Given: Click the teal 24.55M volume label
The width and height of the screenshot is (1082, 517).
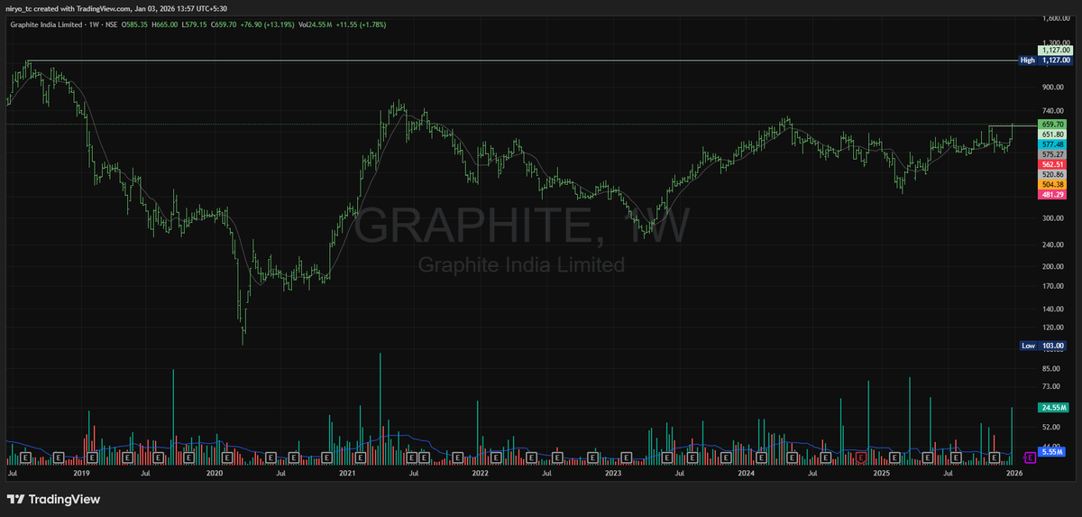Looking at the screenshot, I should click(1053, 408).
